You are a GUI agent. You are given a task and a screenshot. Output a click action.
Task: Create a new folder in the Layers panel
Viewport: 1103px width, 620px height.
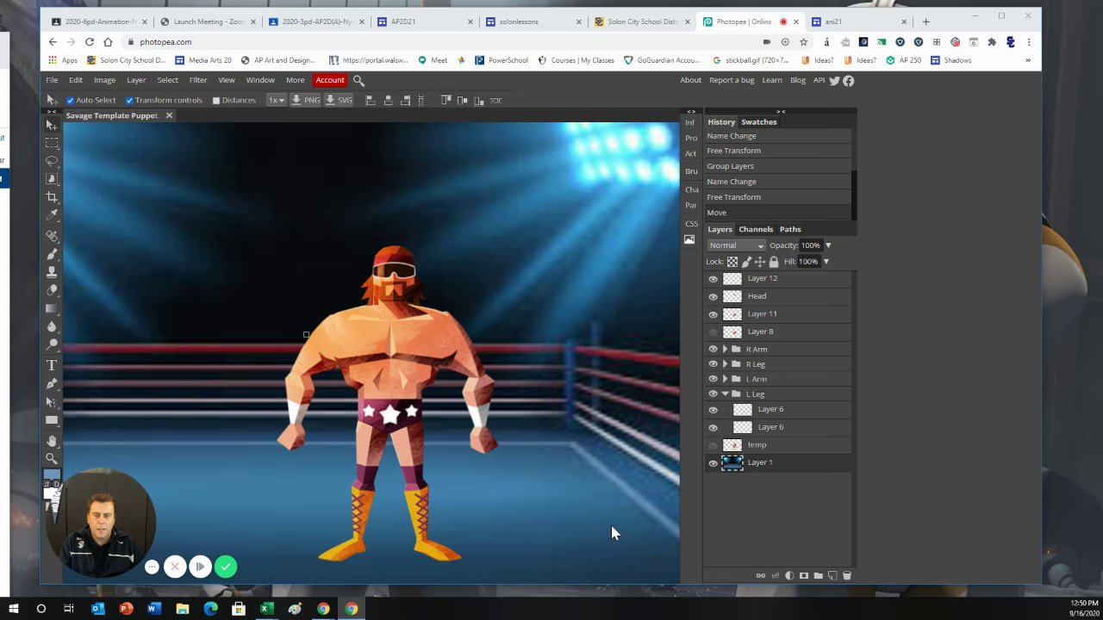tap(818, 575)
